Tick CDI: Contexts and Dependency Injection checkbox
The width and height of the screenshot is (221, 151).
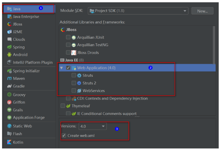[68, 98]
